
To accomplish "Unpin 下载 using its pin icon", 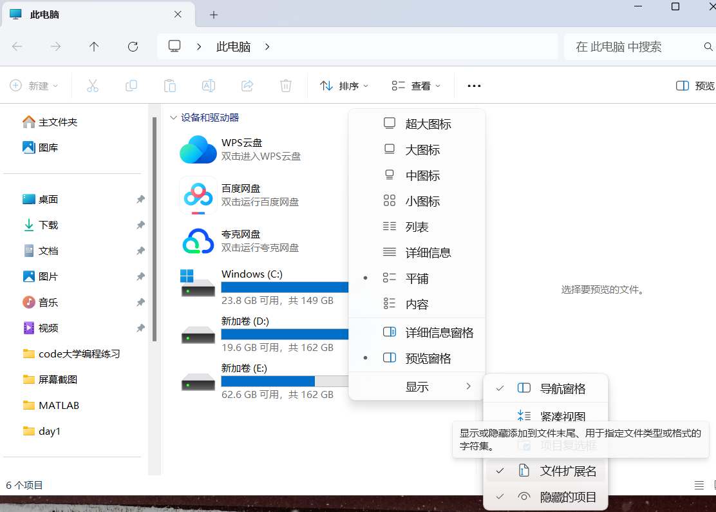I will (x=140, y=225).
